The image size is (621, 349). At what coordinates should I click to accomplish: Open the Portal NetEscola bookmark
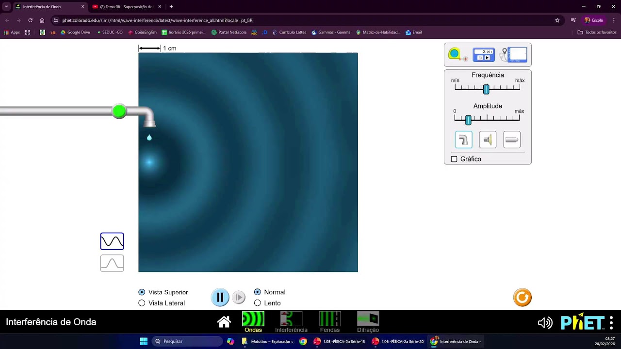[x=229, y=32]
